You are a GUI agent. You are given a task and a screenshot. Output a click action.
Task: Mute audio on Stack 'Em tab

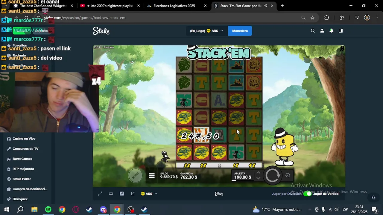[265, 6]
